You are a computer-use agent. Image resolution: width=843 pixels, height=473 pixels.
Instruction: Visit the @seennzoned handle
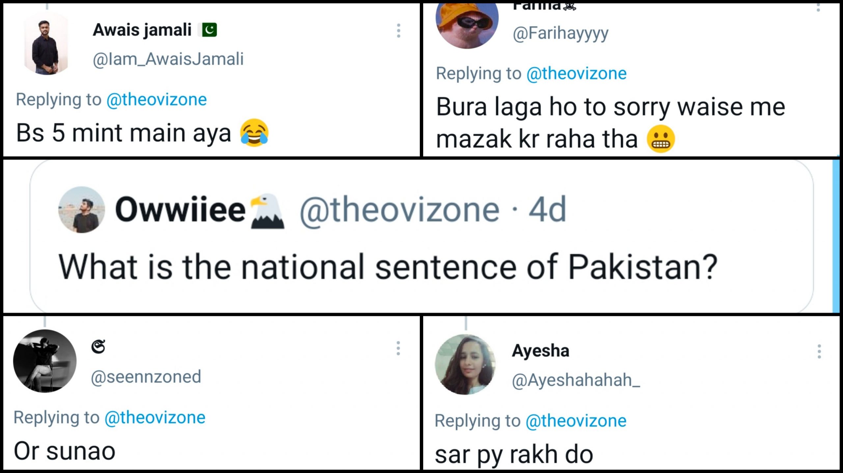pyautogui.click(x=146, y=377)
